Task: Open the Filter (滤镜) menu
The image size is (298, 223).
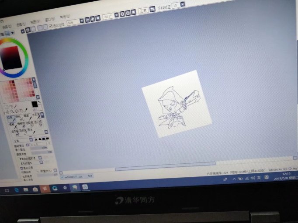Action: 21,24
